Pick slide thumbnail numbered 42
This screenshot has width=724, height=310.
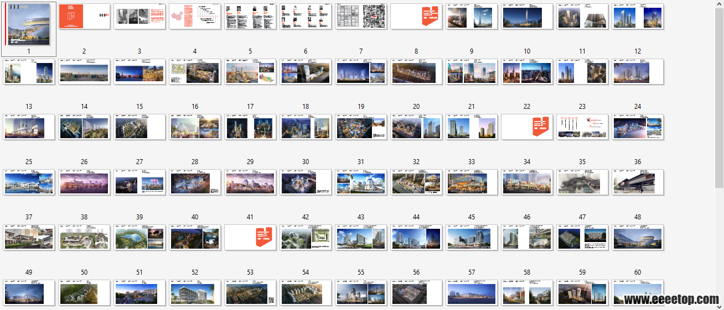[x=306, y=182]
